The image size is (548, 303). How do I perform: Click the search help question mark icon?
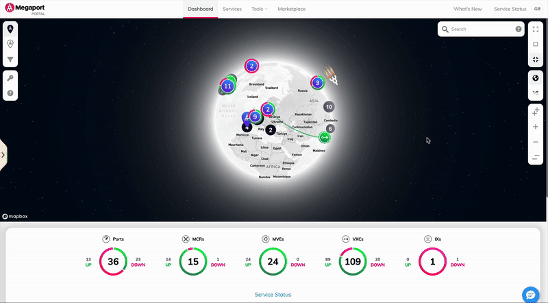pos(518,29)
